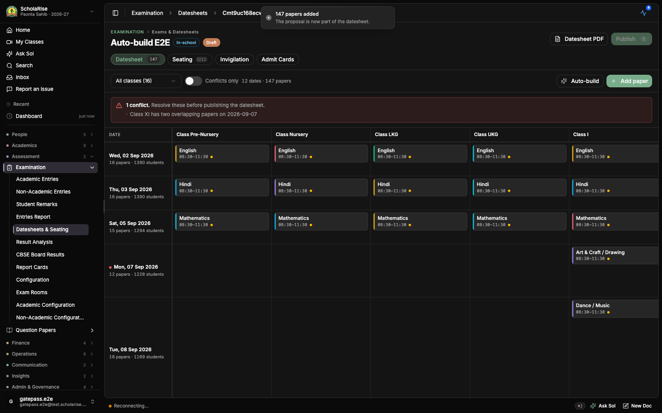This screenshot has width=662, height=413.
Task: Switch to the Invigilation tab
Action: (x=234, y=59)
